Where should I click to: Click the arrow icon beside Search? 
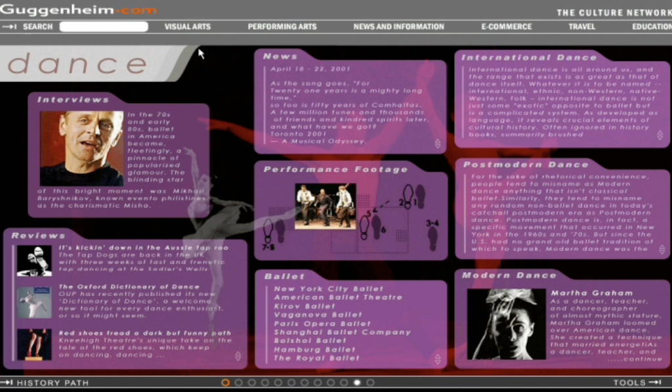click(9, 27)
